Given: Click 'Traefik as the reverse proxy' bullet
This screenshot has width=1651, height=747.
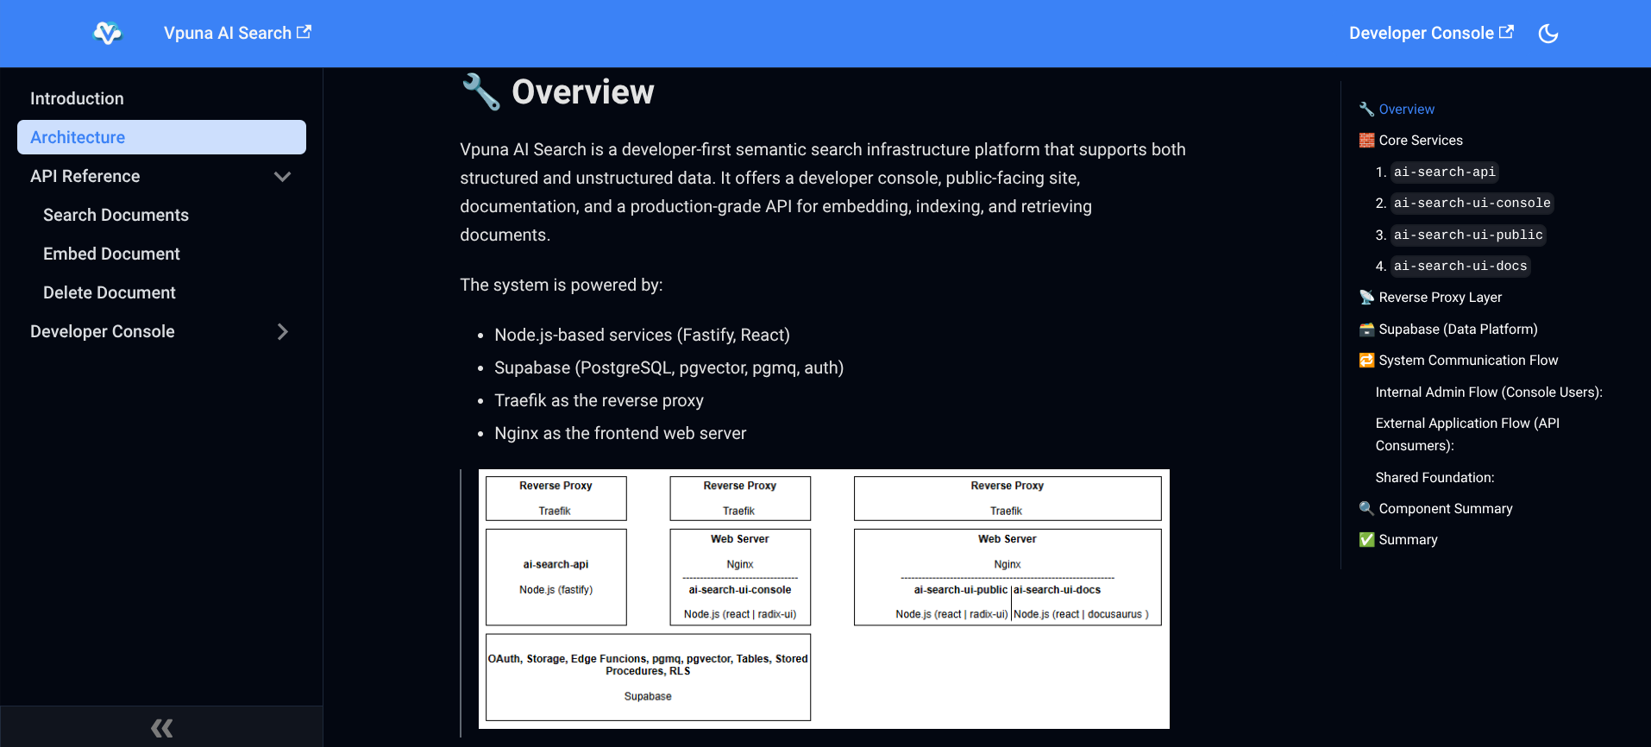Looking at the screenshot, I should pos(599,400).
